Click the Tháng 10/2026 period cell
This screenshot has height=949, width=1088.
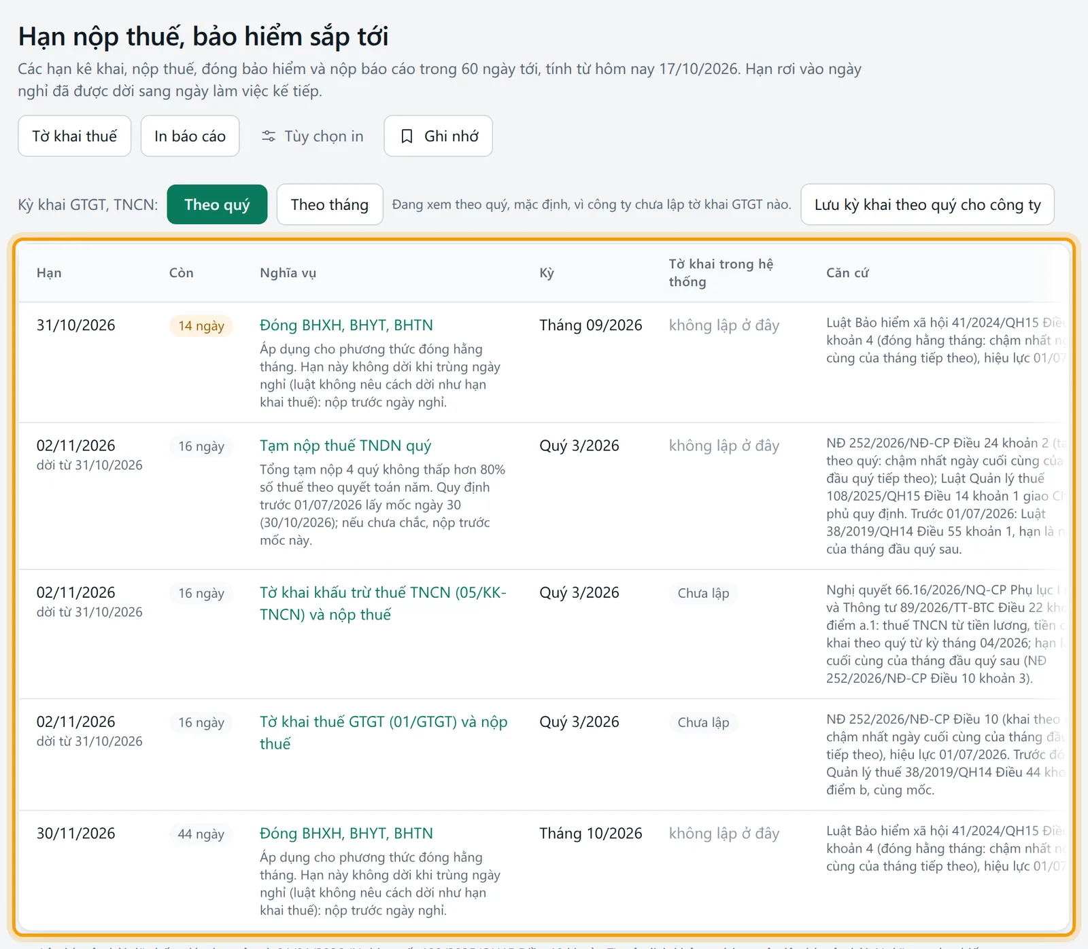(x=590, y=834)
